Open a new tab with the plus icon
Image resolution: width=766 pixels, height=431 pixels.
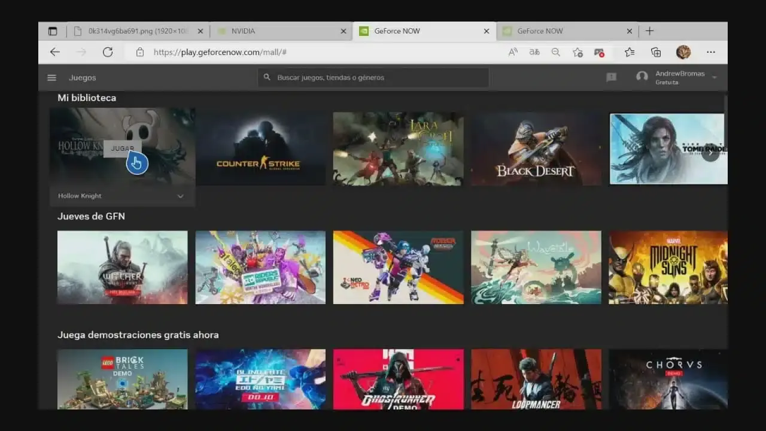[650, 31]
